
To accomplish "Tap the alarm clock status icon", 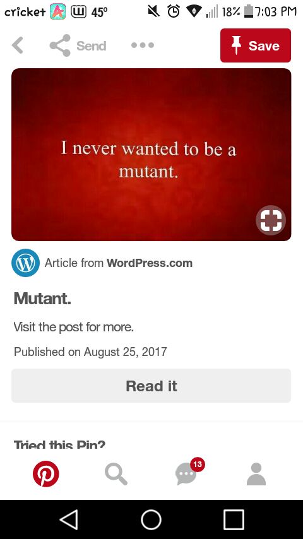I will coord(174,12).
